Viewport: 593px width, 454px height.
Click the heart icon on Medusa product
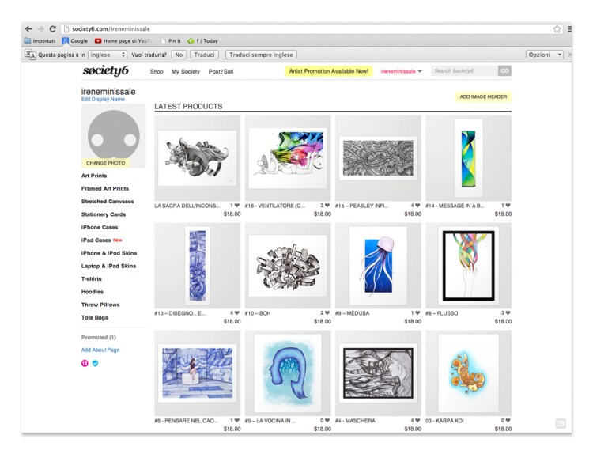pos(417,313)
